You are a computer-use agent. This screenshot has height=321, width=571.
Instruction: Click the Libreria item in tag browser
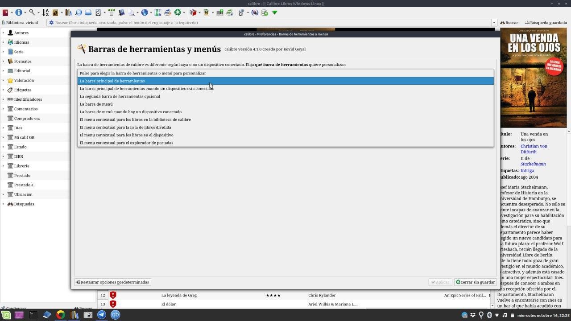click(x=22, y=166)
